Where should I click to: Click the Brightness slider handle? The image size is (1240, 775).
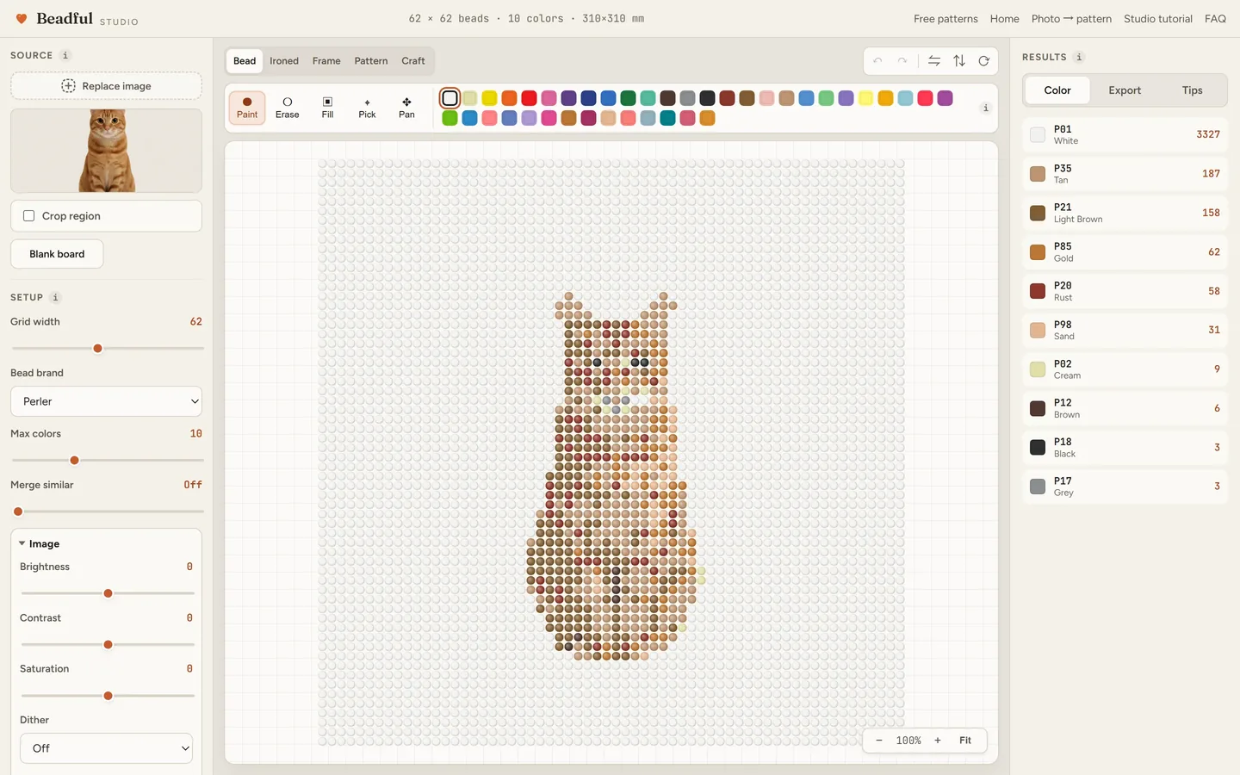108,593
